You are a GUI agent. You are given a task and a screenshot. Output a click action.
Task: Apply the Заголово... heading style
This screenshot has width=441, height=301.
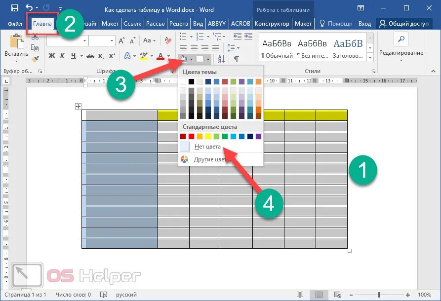348,48
